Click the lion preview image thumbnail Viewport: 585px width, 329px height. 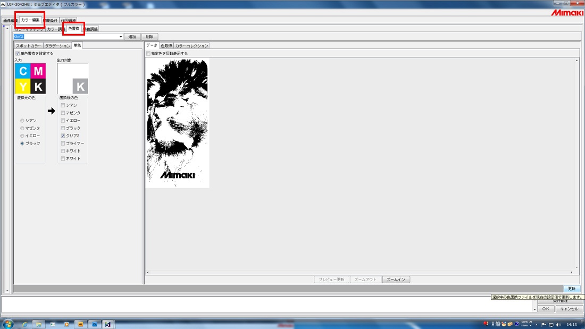[x=177, y=123]
